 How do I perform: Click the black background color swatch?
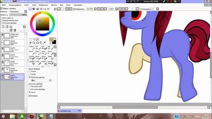54,42
